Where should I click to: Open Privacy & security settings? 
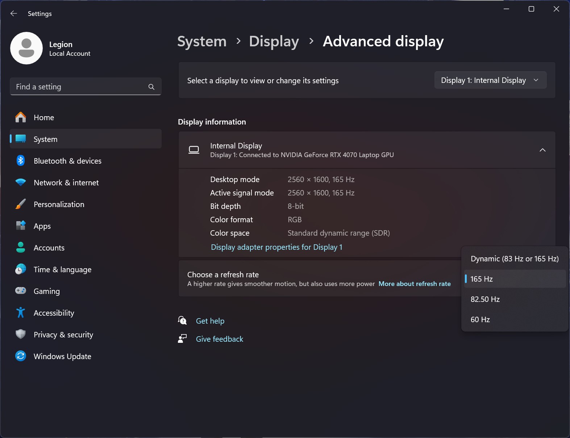tap(86, 334)
